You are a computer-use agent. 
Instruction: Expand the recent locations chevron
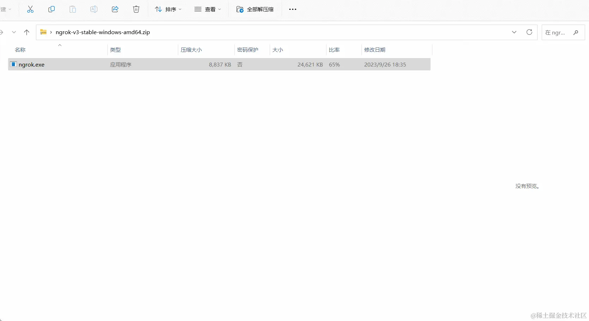[x=14, y=32]
